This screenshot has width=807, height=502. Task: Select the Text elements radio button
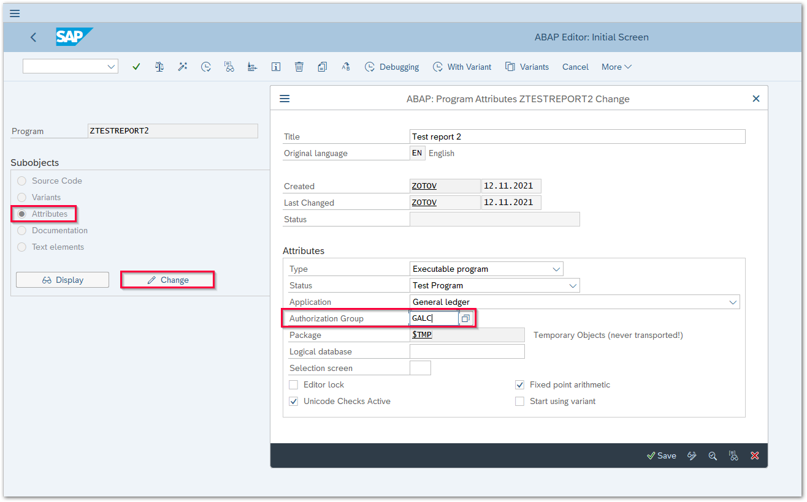[22, 247]
